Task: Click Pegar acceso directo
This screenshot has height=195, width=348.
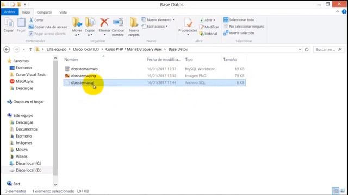Action: tap(47, 34)
